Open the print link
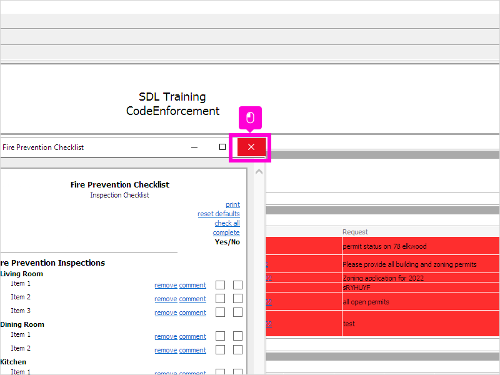500x375 pixels. click(x=232, y=204)
